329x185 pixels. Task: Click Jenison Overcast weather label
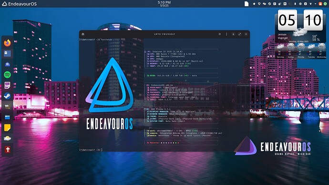[x=282, y=36]
